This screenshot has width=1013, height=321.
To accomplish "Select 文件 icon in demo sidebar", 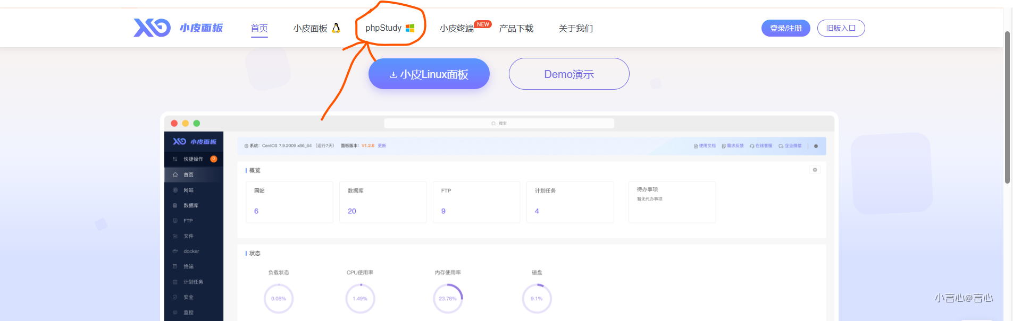I will pos(175,236).
